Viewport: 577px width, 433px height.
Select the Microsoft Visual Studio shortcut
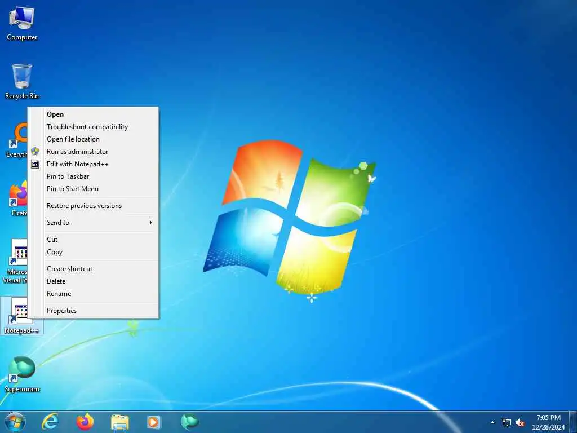tap(15, 261)
